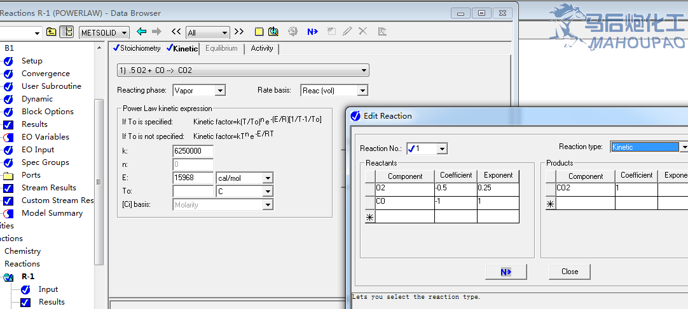Image resolution: width=688 pixels, height=309 pixels.
Task: Click the grayed forward arrow icon
Action: 156,32
